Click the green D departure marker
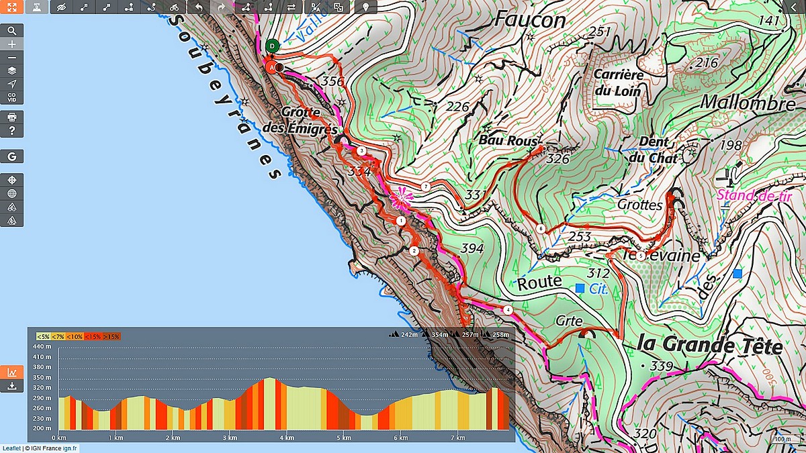The height and width of the screenshot is (453, 806). (272, 46)
